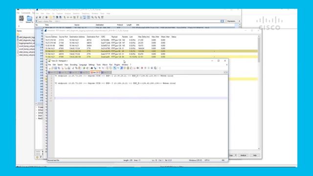Click the Wireshark display filter input field

click(129, 21)
